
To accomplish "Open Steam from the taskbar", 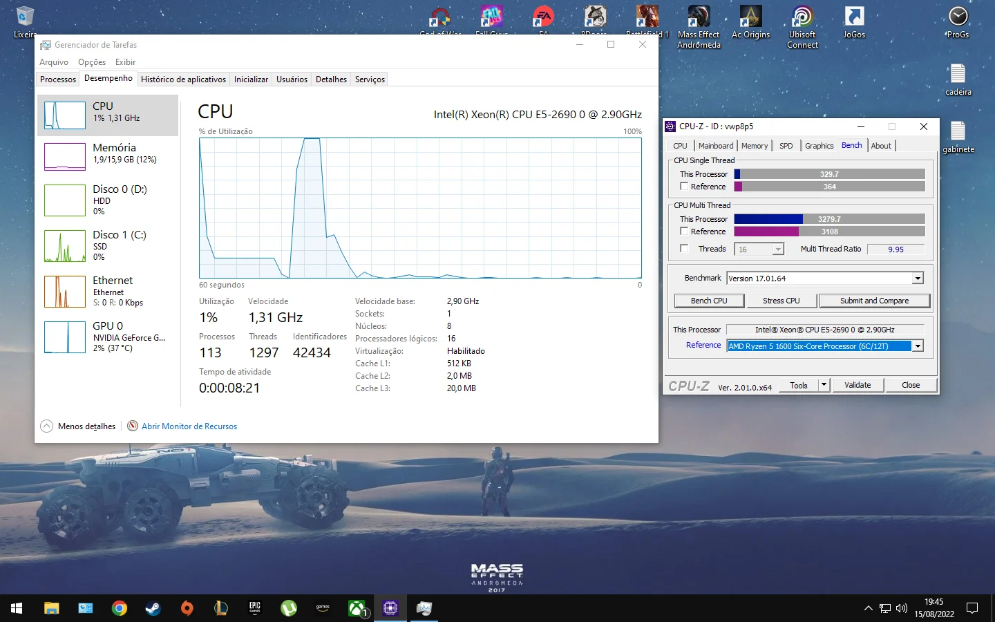I will pyautogui.click(x=153, y=608).
